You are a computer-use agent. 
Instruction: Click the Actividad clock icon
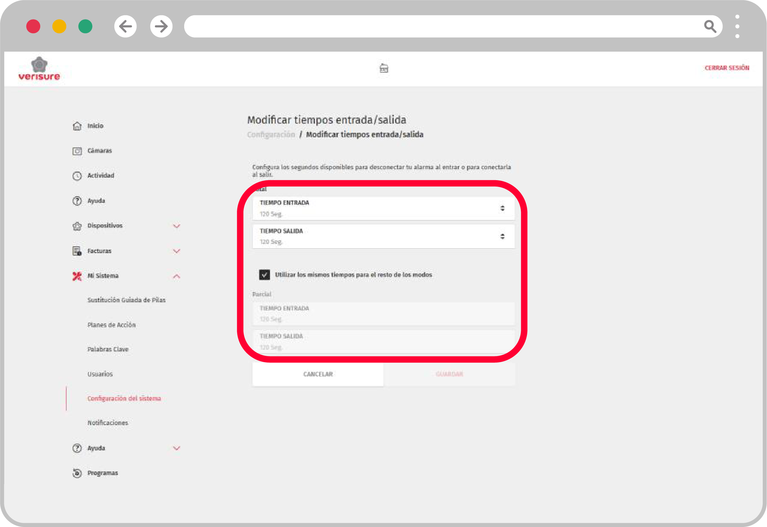(77, 176)
